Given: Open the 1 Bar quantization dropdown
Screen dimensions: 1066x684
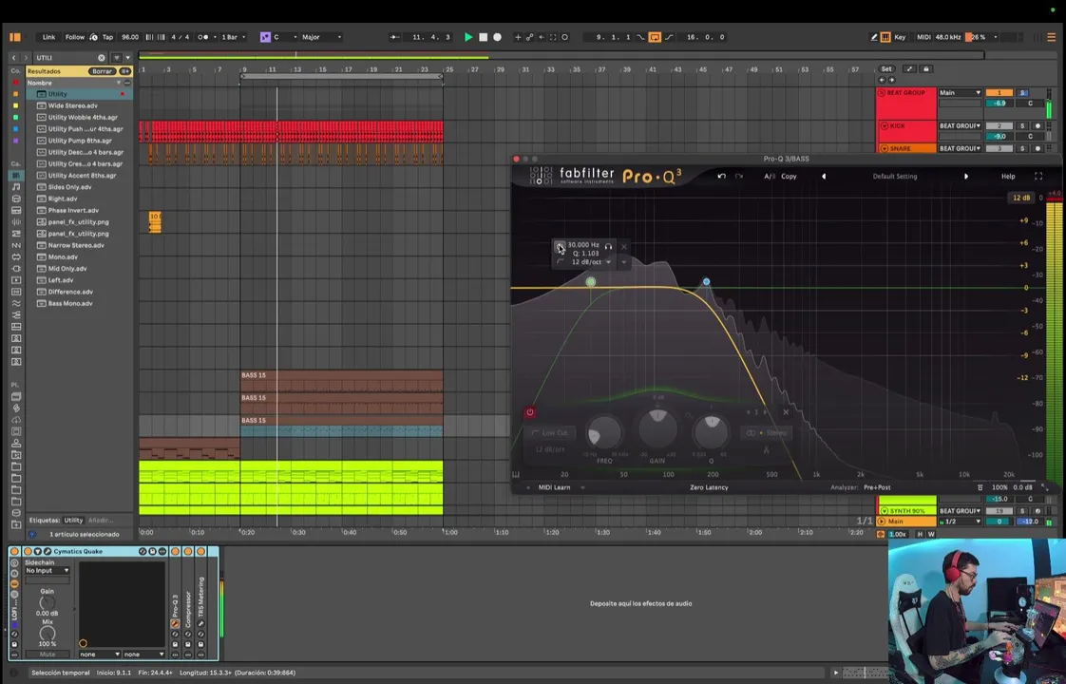Looking at the screenshot, I should coord(233,37).
